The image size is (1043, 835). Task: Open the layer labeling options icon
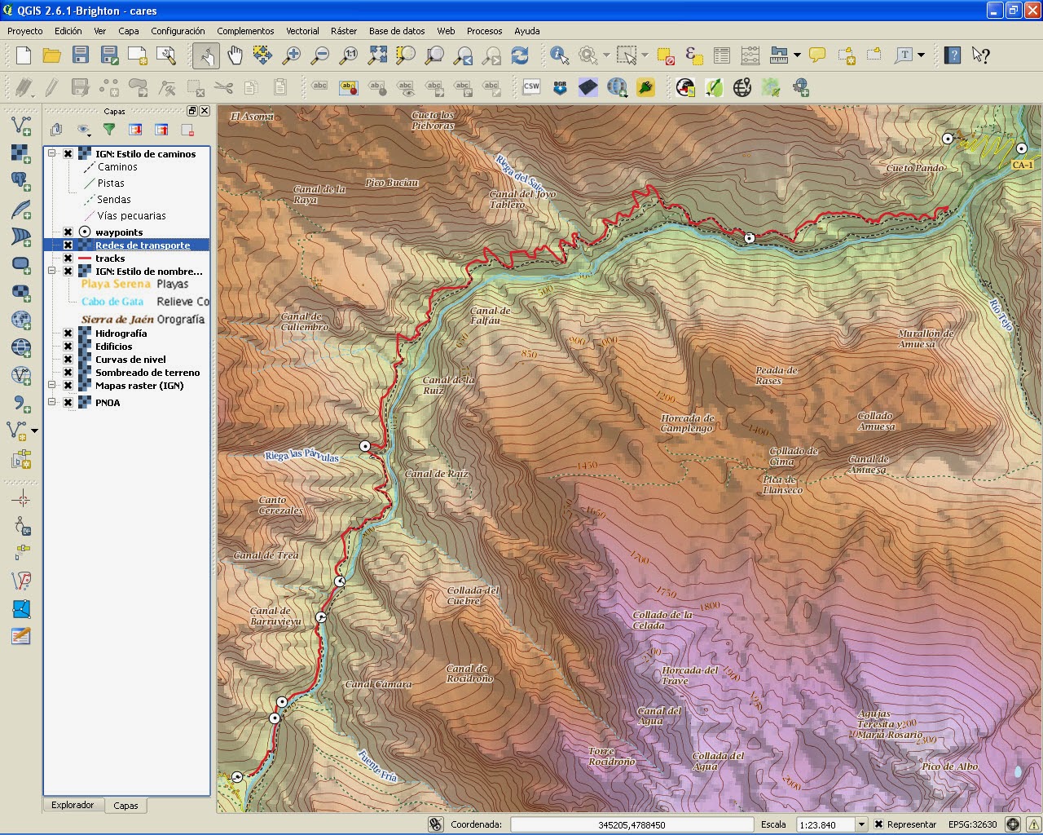321,86
